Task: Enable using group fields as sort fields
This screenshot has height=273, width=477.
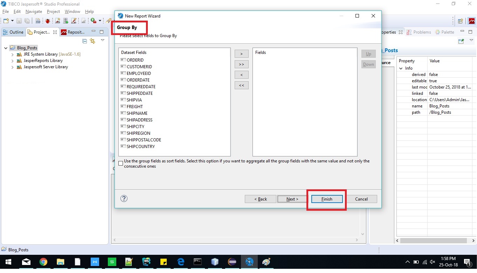Action: point(120,163)
